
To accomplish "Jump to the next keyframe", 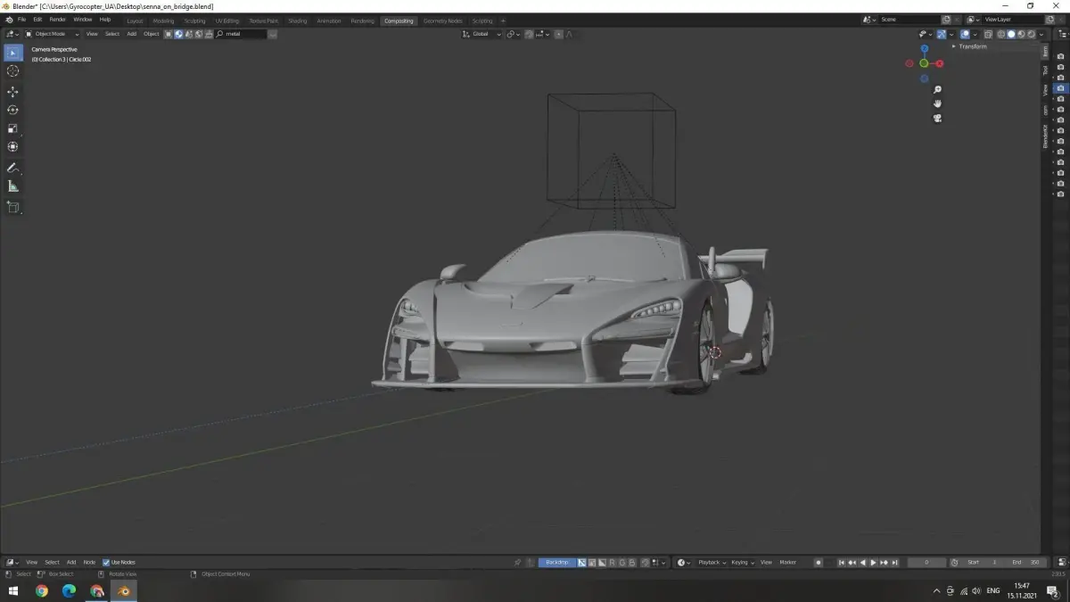I will 884,563.
